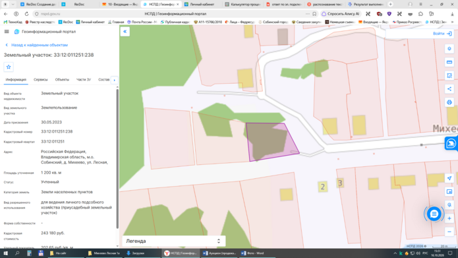The image size is (458, 258).
Task: Select cadastral number 33:12:011251:238 value
Action: click(x=57, y=131)
